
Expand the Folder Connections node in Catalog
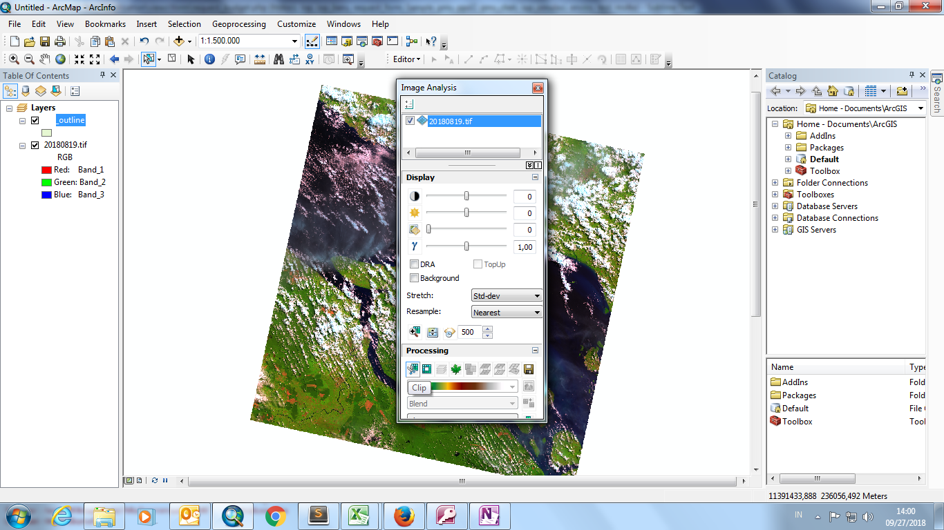click(775, 183)
